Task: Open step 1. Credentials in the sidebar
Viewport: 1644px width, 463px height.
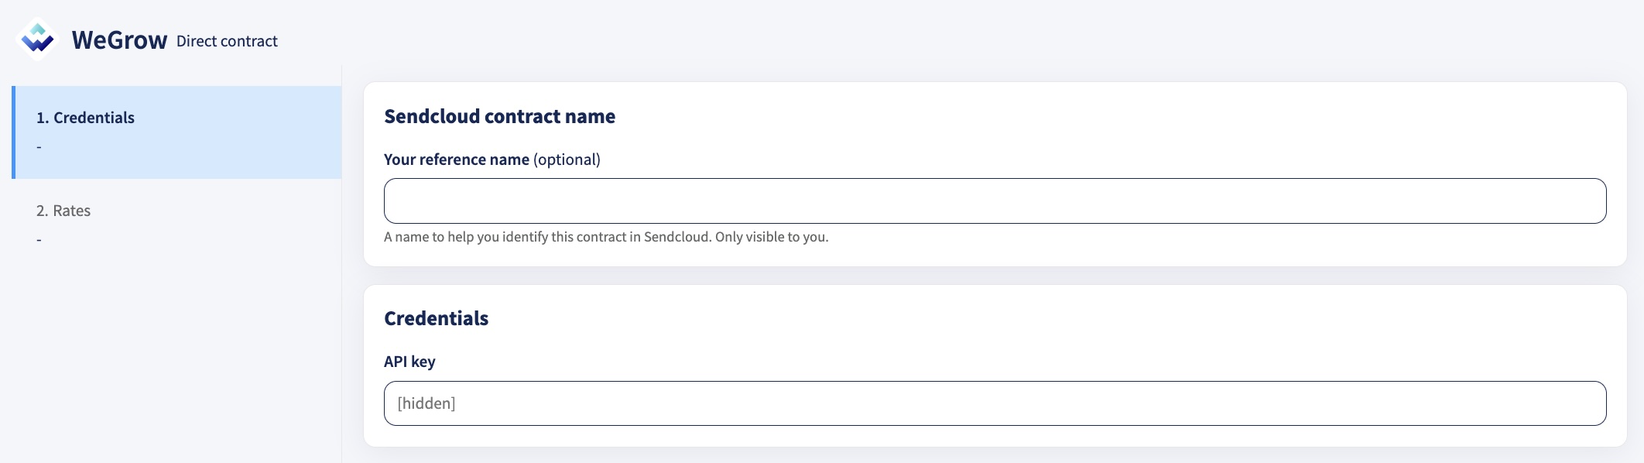Action: pos(176,132)
